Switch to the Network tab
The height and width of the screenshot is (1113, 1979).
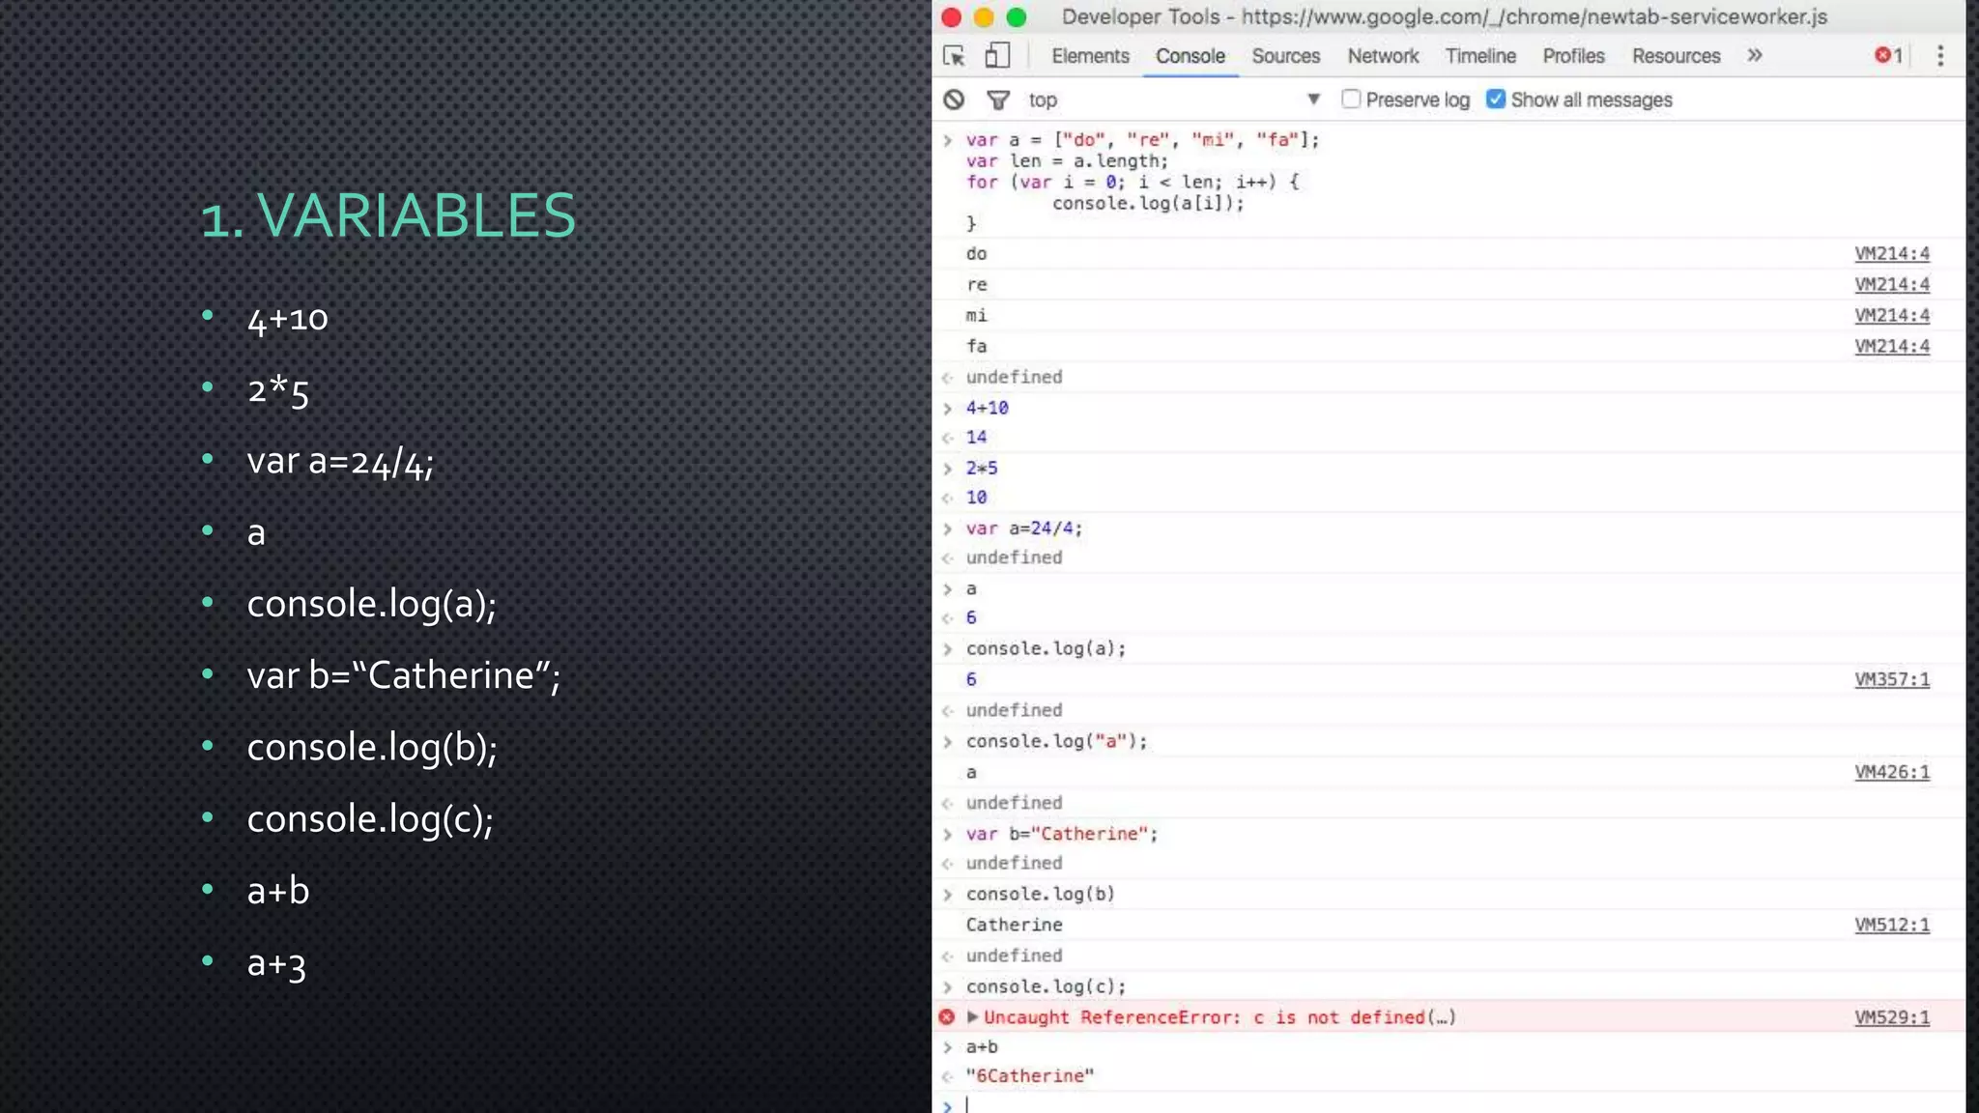coord(1383,56)
